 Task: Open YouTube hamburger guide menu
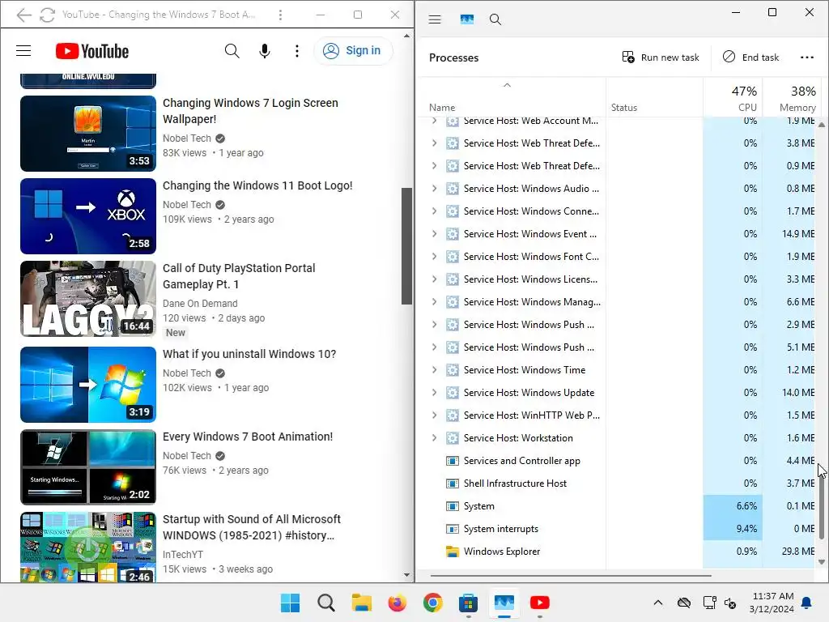[23, 51]
